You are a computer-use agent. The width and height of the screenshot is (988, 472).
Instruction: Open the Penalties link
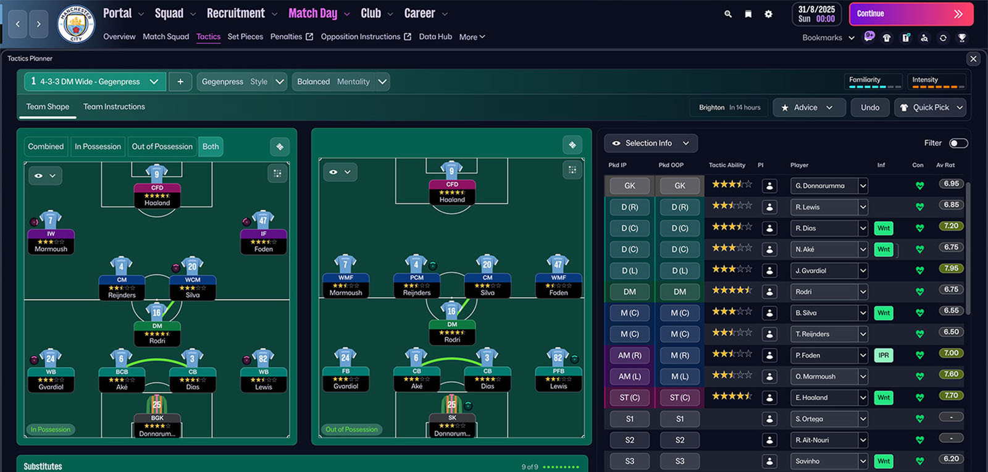point(292,37)
